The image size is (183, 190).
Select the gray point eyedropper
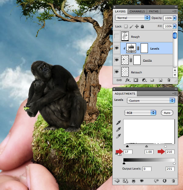(118, 129)
